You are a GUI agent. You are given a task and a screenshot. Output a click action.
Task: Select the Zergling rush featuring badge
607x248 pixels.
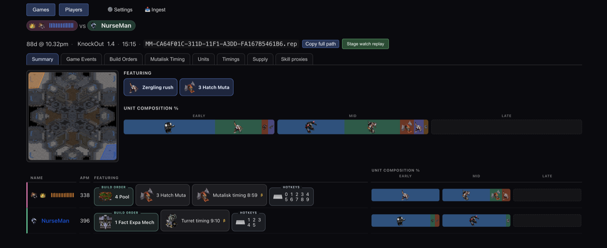[151, 87]
